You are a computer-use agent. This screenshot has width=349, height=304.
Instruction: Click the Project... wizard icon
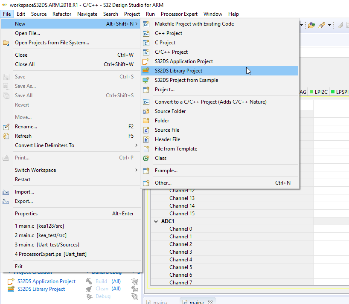pyautogui.click(x=146, y=90)
